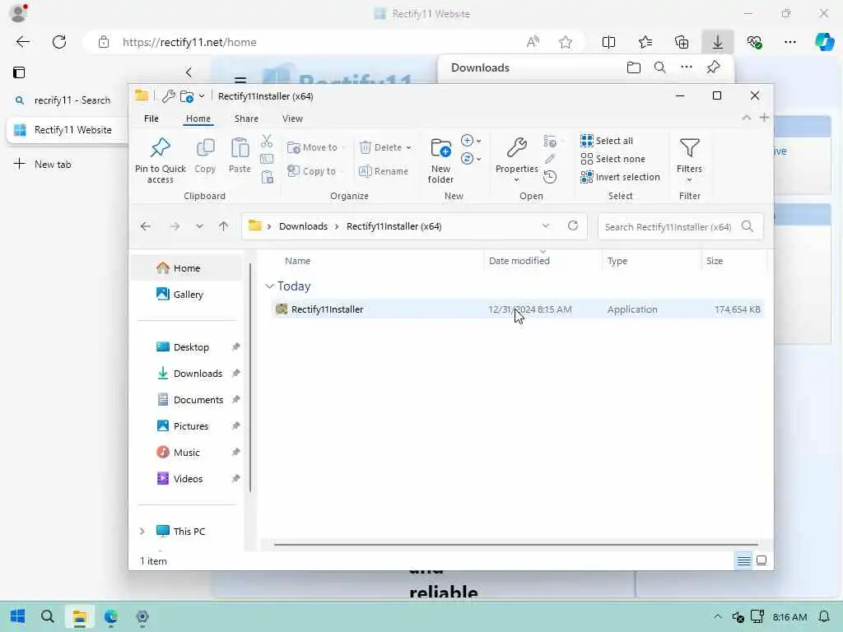
Task: Click the History icon in Open group
Action: tap(549, 177)
